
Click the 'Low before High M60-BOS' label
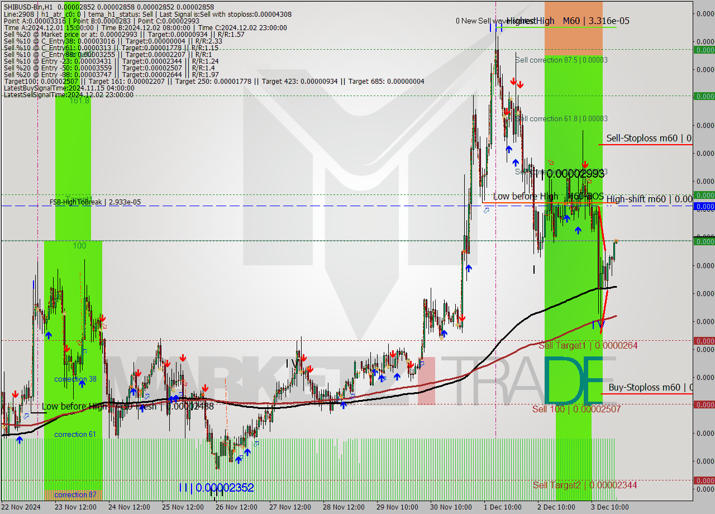(548, 196)
